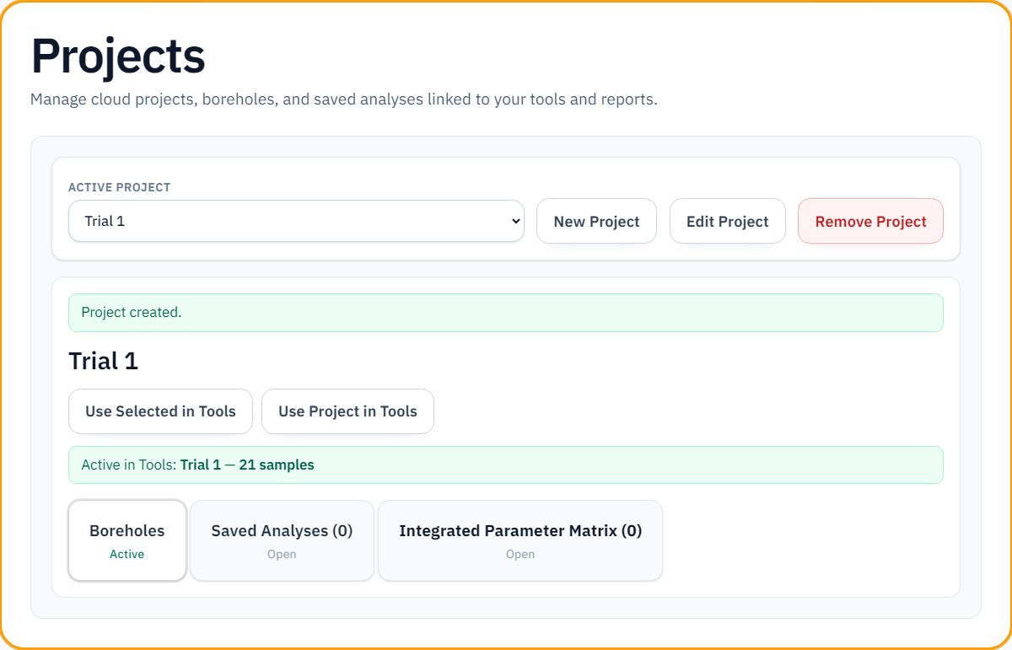Click the 'Active in Tools' status banner

[505, 465]
